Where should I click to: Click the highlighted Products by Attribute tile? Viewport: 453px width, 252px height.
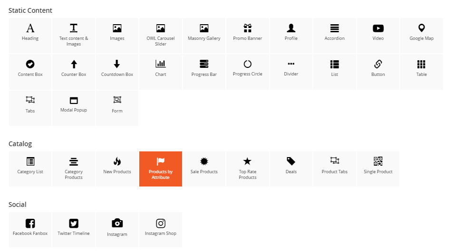[161, 168]
